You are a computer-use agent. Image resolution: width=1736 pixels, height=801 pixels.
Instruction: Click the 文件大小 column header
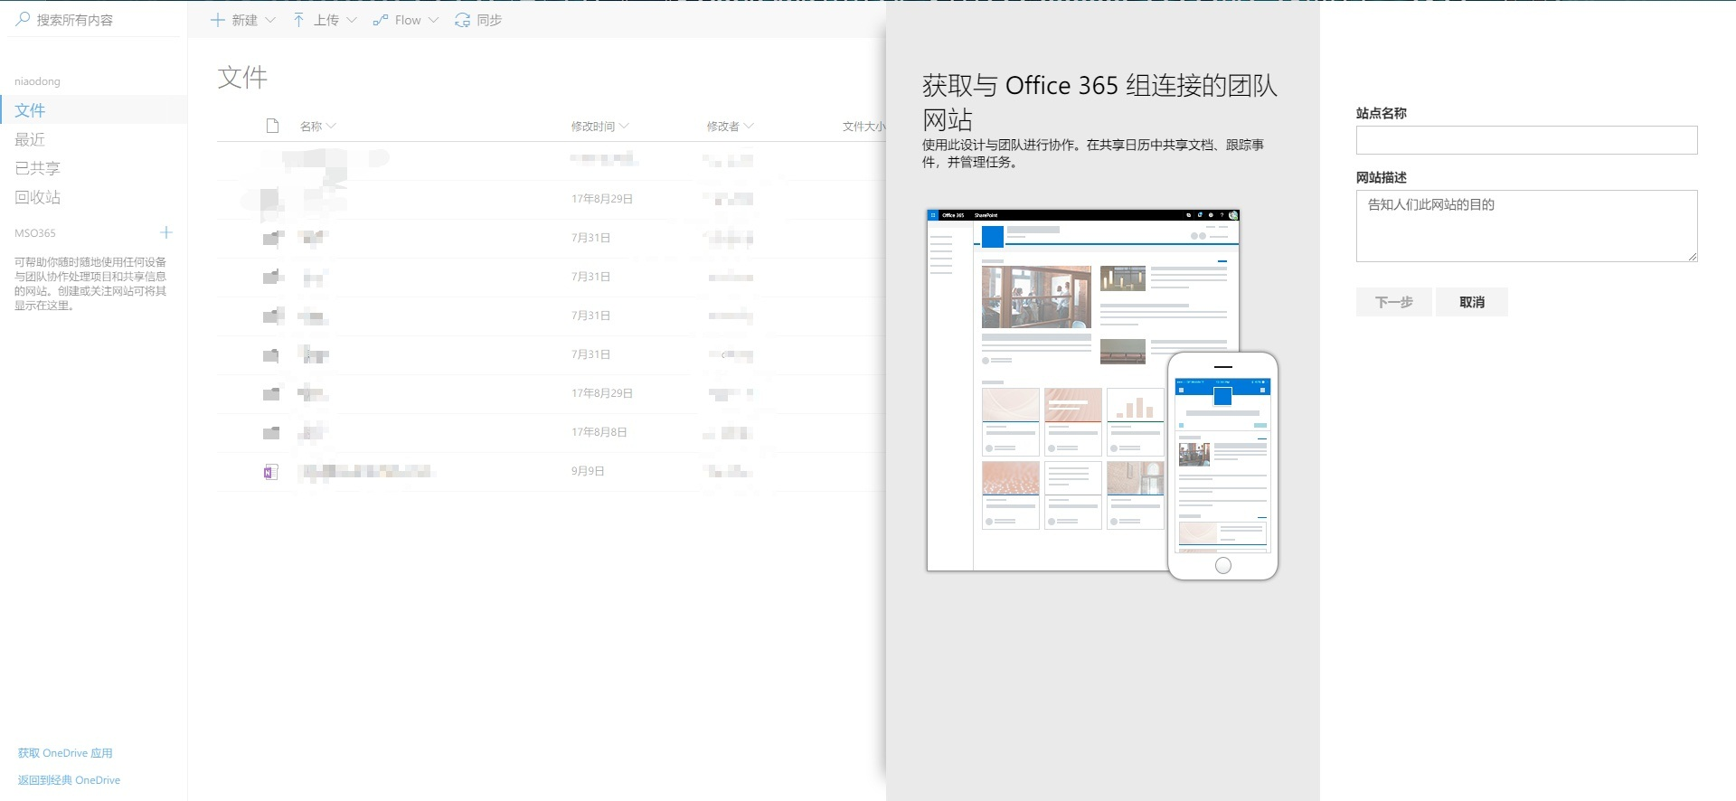(863, 127)
